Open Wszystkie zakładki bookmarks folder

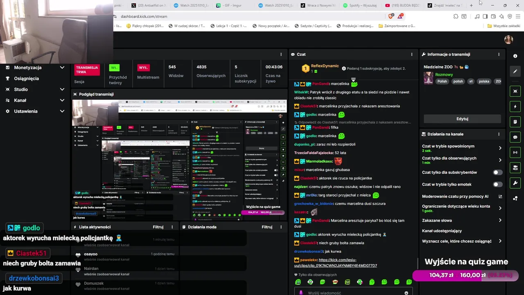click(504, 26)
